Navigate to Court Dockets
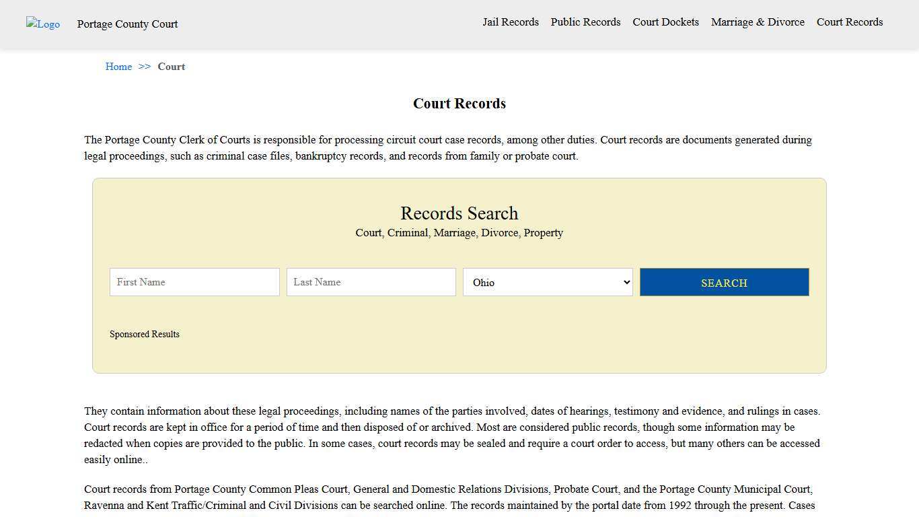 (x=665, y=22)
